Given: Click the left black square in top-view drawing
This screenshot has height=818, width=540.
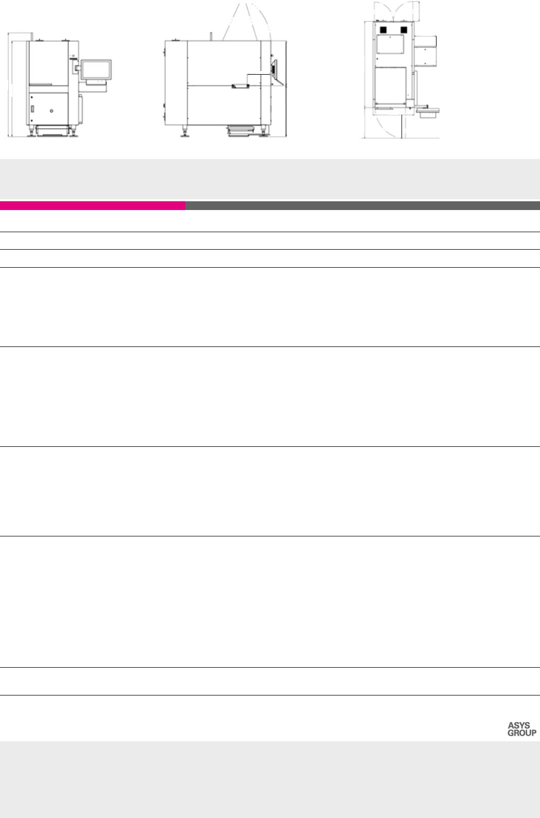Looking at the screenshot, I should 382,29.
